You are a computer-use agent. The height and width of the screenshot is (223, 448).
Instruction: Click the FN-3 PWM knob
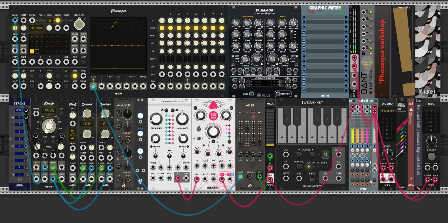coord(72,115)
